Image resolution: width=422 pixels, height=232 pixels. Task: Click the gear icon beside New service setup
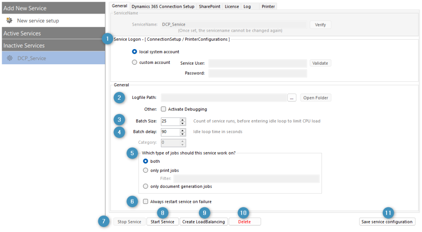click(9, 21)
